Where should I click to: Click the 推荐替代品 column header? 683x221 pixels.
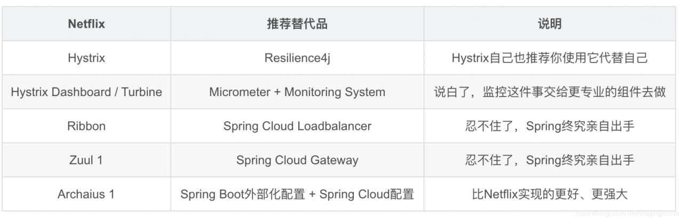297,24
